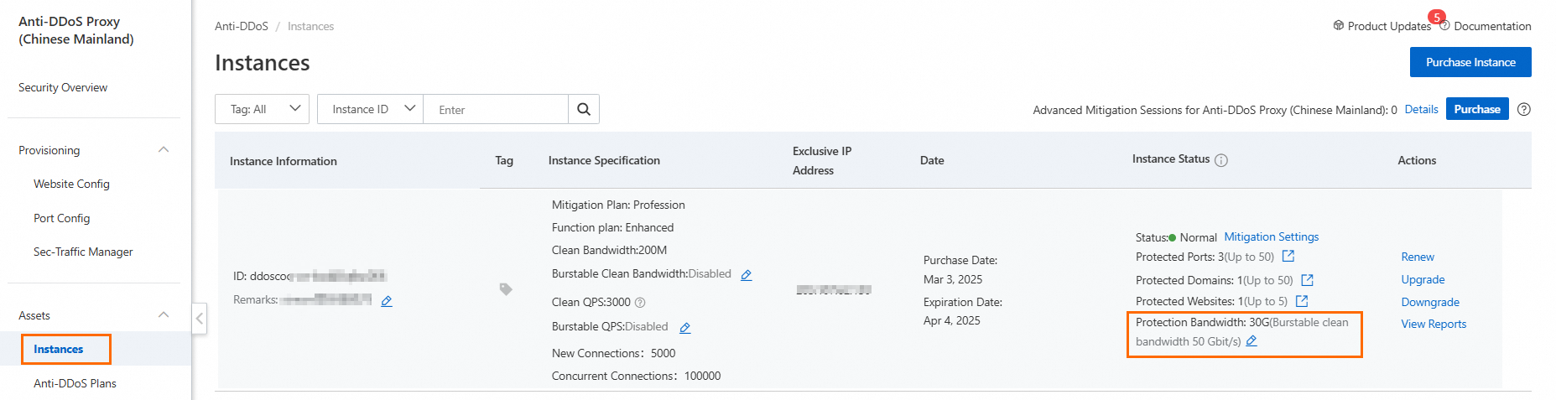The height and width of the screenshot is (400, 1556).
Task: Open Security Overview in sidebar
Action: (63, 87)
